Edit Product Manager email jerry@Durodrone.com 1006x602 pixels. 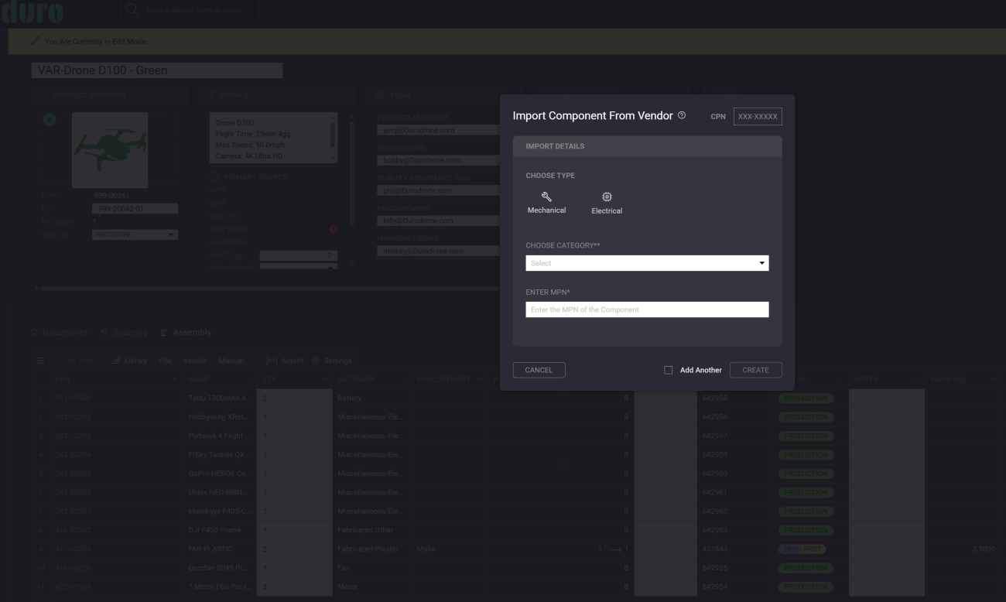tap(439, 130)
